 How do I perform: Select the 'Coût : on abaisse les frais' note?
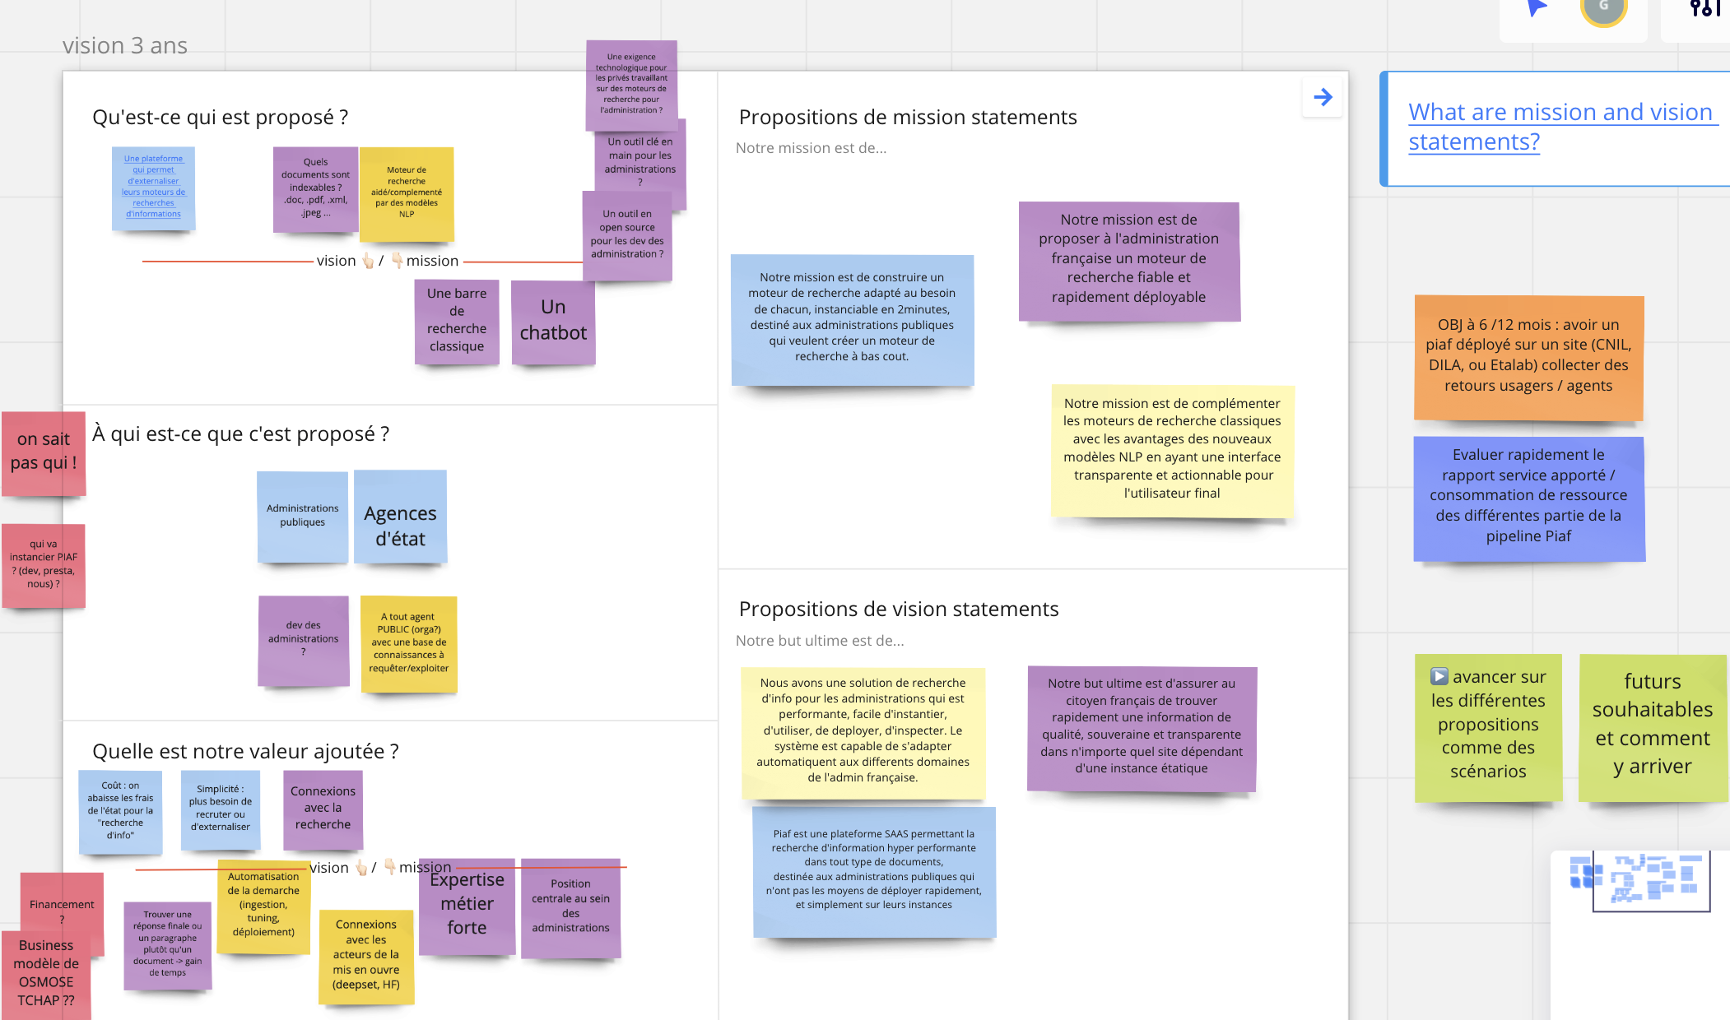(120, 812)
